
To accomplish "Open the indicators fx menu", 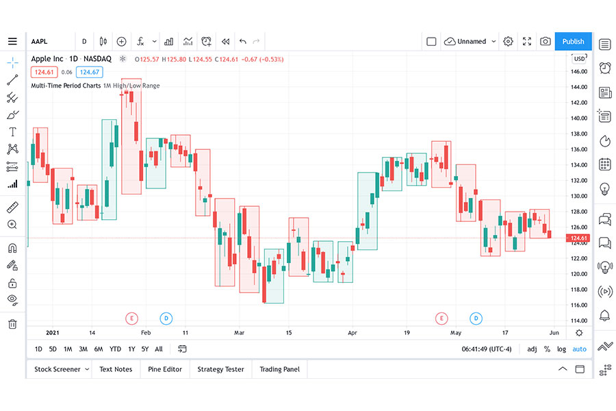I will coord(140,41).
